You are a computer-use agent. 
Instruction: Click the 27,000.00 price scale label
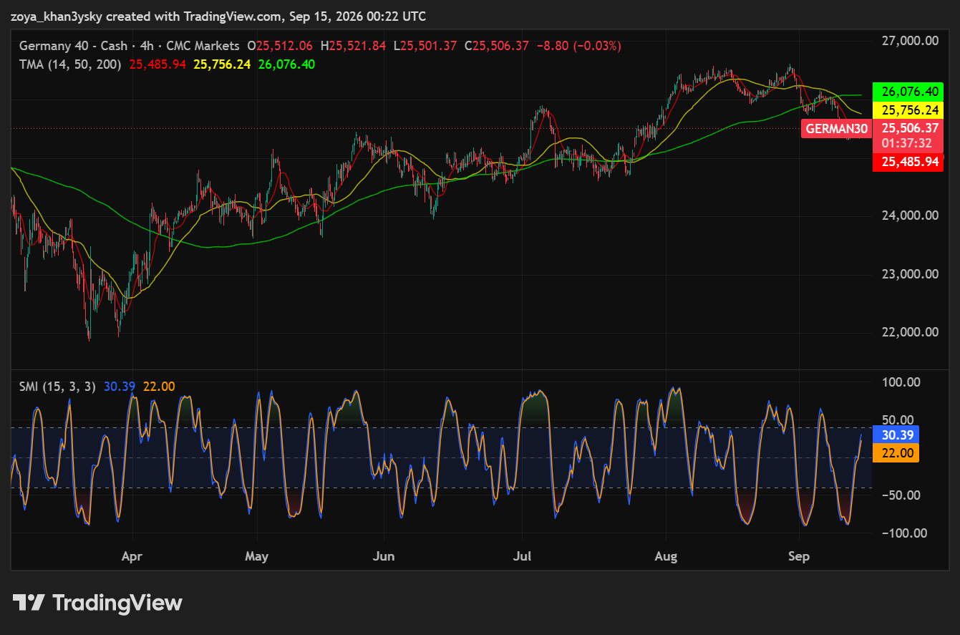click(909, 41)
